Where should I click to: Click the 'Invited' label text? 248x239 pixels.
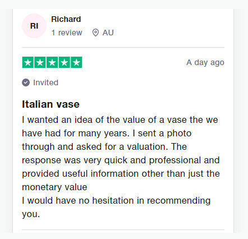(x=45, y=82)
